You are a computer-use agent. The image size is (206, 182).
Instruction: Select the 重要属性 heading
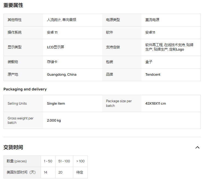click(x=13, y=5)
